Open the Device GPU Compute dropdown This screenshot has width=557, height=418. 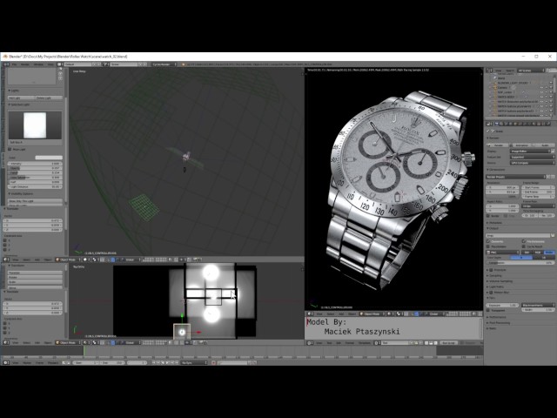[x=533, y=163]
